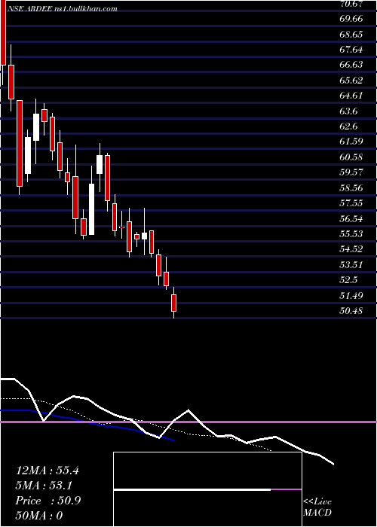The height and width of the screenshot is (527, 377).
Task: Click the 70.67 price axis label
Action: (351, 3)
